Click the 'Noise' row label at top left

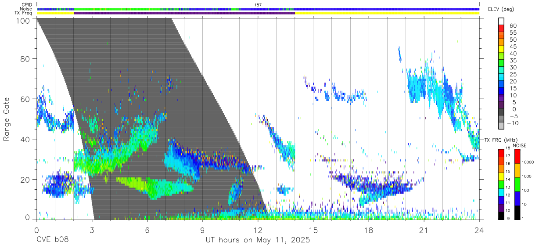click(x=26, y=9)
